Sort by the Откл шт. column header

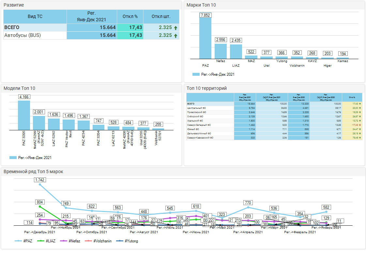coord(161,16)
